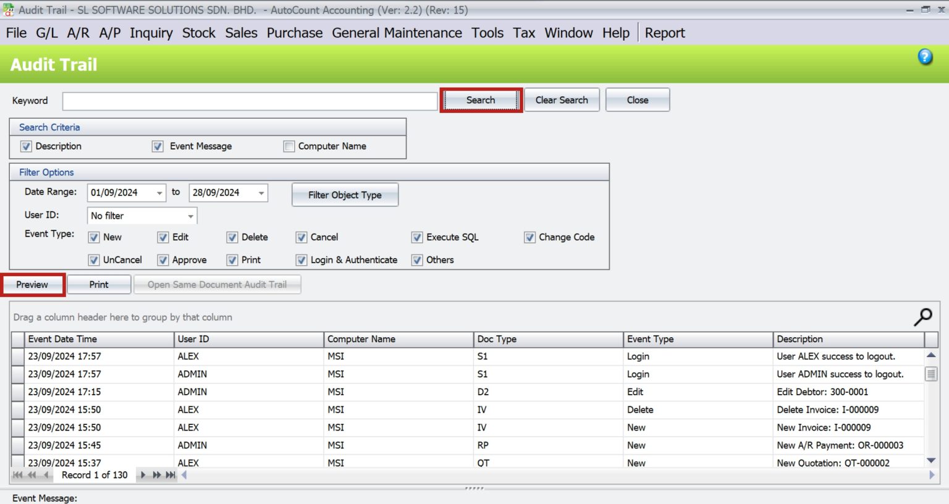Click the next record arrow icon
Screen dimensions: 949x504
pyautogui.click(x=143, y=475)
